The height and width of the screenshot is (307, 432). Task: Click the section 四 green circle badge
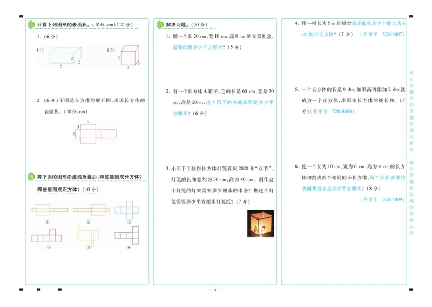31,25
